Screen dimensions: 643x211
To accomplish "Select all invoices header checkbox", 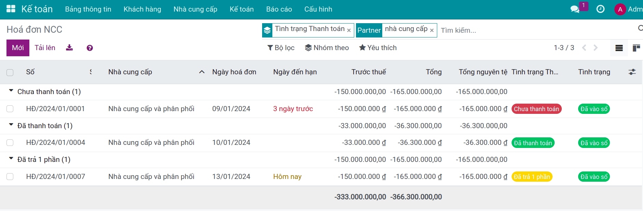I will (x=10, y=72).
